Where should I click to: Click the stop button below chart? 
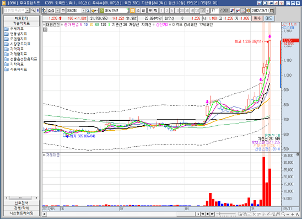(208, 214)
